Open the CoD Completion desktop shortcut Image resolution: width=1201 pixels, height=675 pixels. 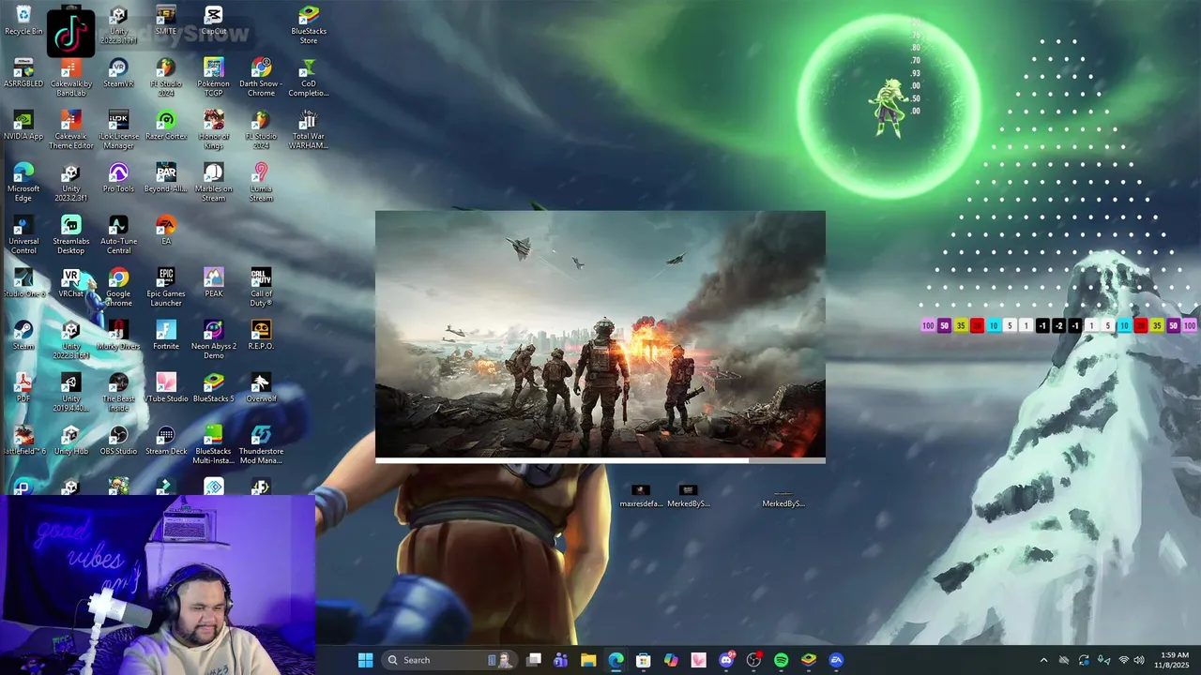(309, 78)
